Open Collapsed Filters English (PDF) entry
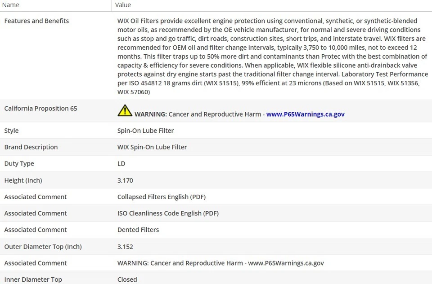The image size is (432, 284). coord(161,197)
